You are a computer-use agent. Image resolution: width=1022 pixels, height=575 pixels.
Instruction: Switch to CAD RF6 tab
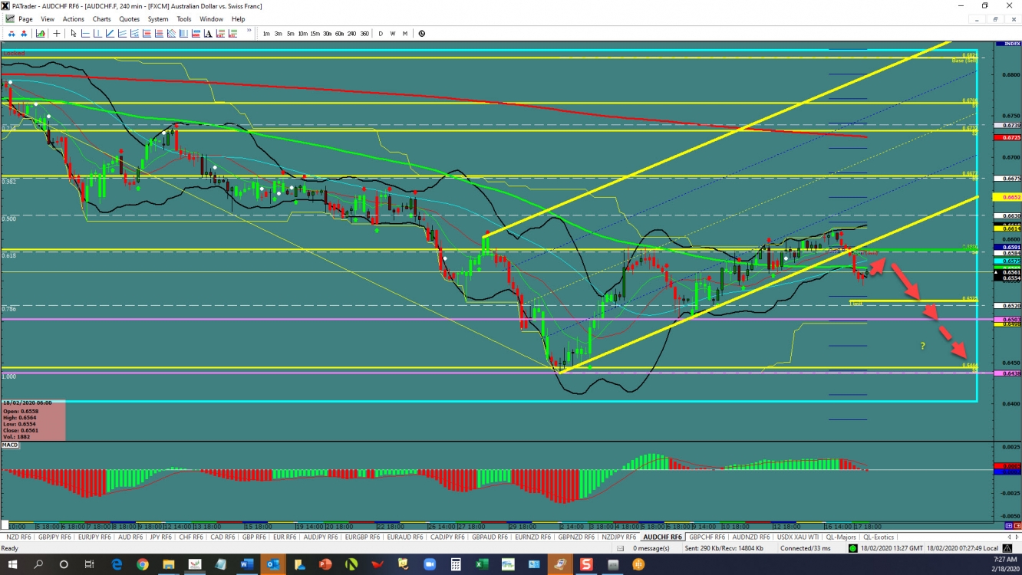[223, 537]
